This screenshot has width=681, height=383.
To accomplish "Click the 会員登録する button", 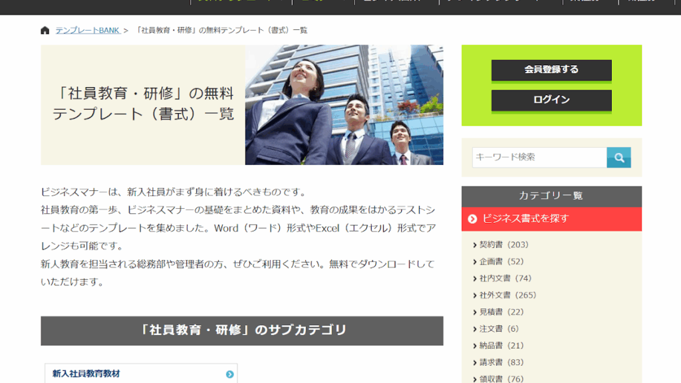I will coord(551,70).
